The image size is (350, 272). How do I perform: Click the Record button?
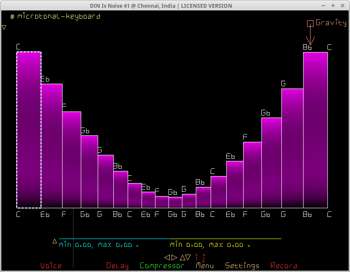coord(284,265)
